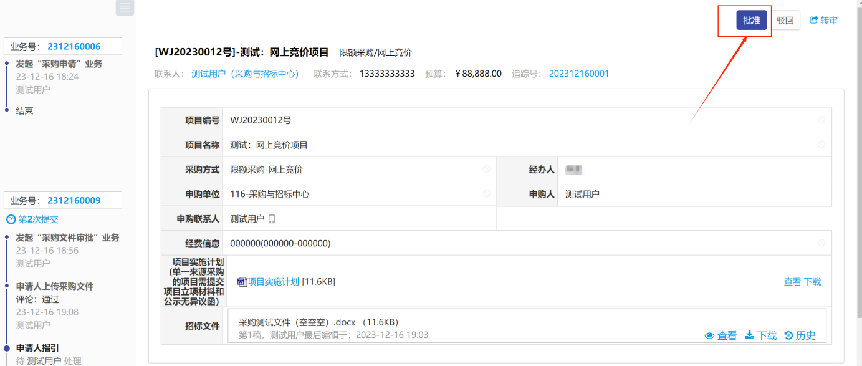Open the 项目实施计划 attachment link
The image size is (862, 366).
coord(273,282)
